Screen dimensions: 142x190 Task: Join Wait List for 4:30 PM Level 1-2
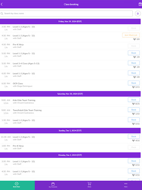[x=131, y=35]
